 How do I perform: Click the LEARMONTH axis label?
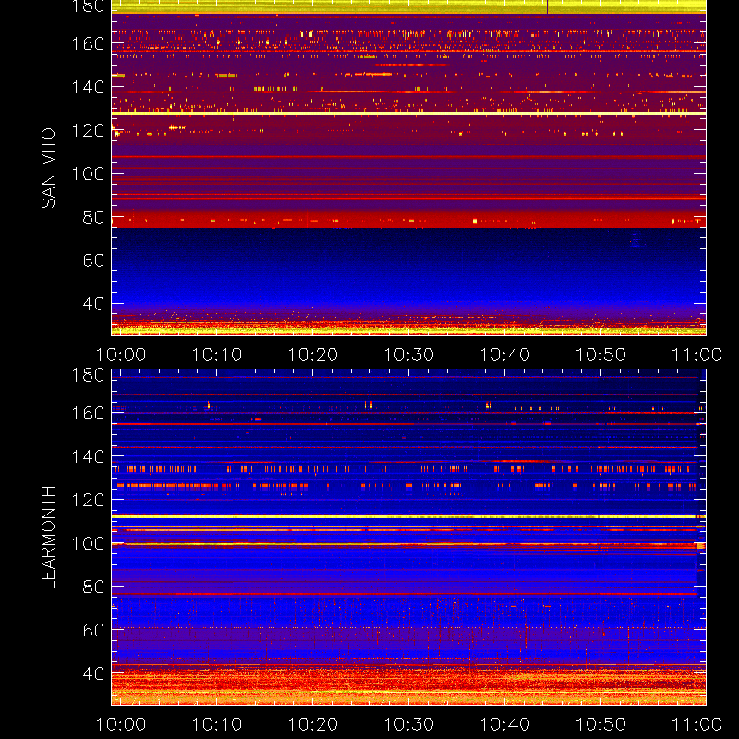(x=48, y=538)
